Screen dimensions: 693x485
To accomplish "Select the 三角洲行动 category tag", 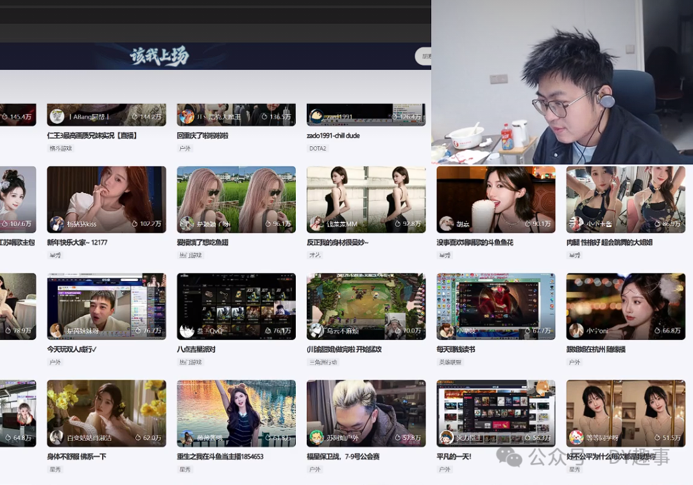I will click(323, 362).
